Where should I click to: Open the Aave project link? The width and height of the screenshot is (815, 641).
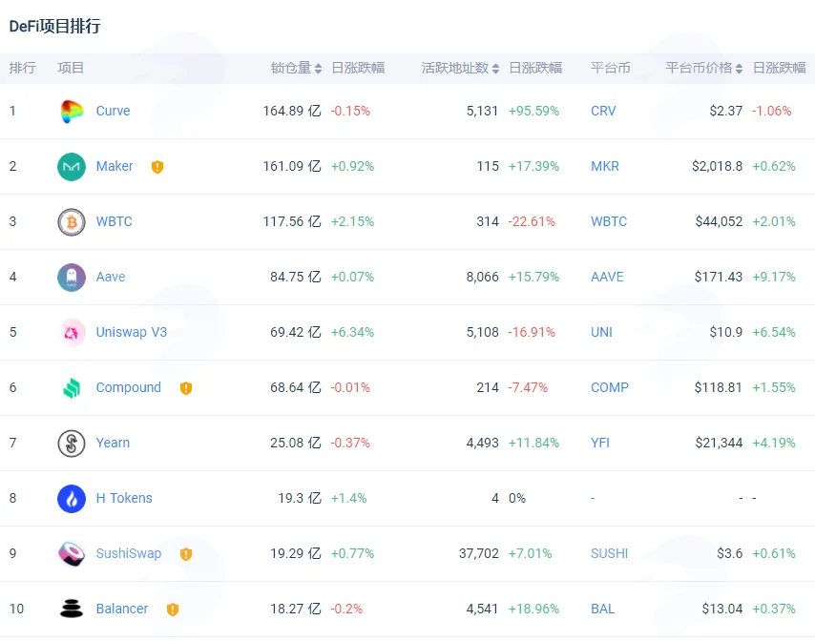coord(110,277)
